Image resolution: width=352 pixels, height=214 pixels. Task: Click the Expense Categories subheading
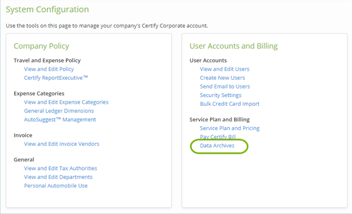39,93
